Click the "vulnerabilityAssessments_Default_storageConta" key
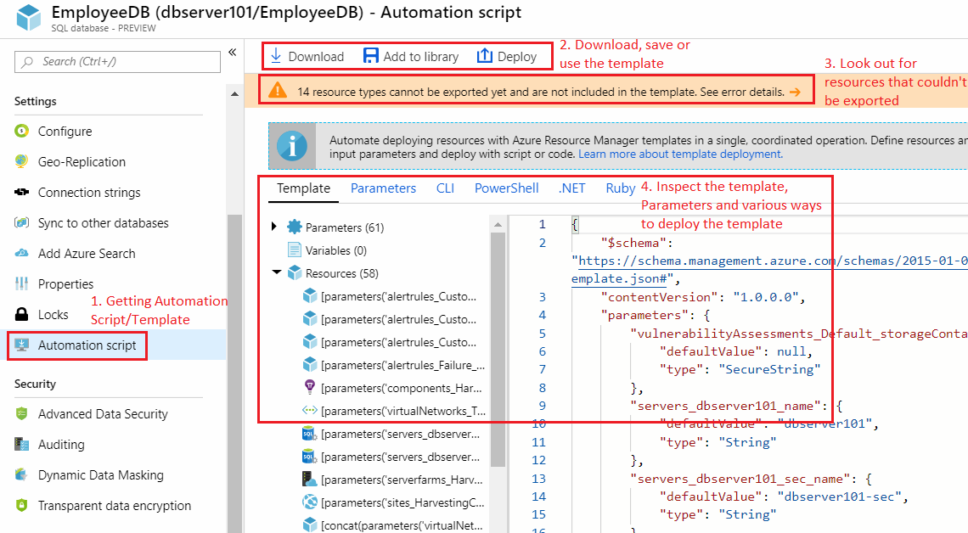 point(799,334)
